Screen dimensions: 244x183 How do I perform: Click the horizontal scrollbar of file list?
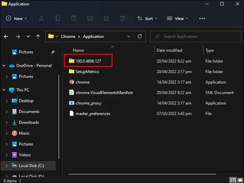(x=142, y=174)
